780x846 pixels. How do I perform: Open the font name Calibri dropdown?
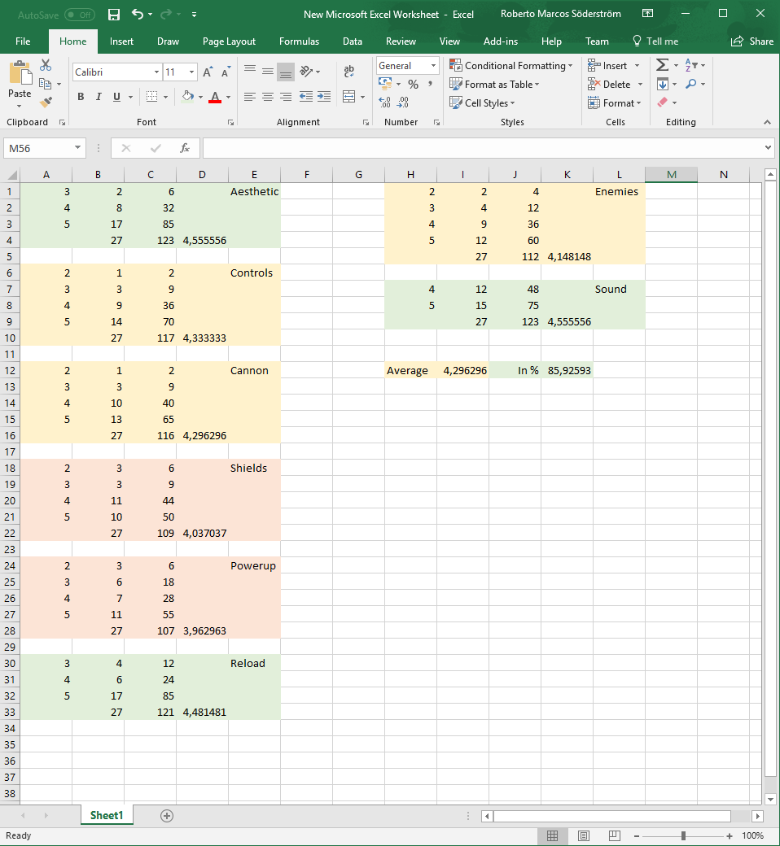156,72
